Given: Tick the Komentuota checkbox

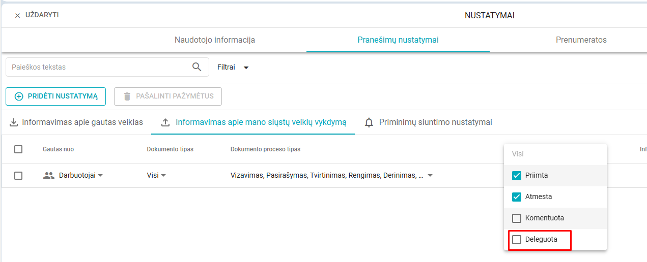Looking at the screenshot, I should click(517, 218).
